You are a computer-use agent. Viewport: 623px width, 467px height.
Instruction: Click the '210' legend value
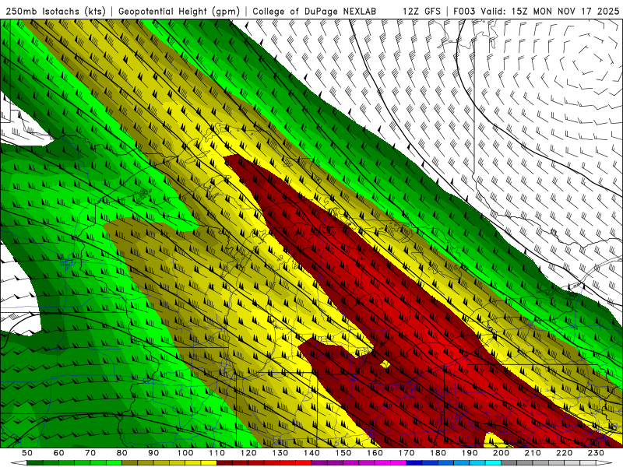pos(533,453)
